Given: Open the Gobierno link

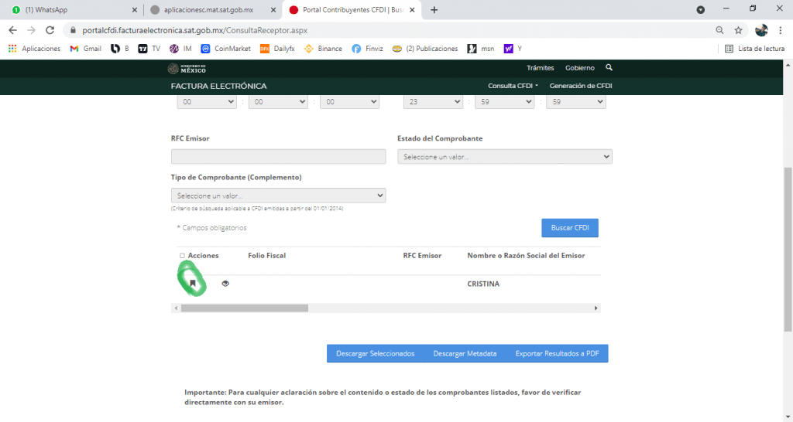Looking at the screenshot, I should tap(579, 68).
